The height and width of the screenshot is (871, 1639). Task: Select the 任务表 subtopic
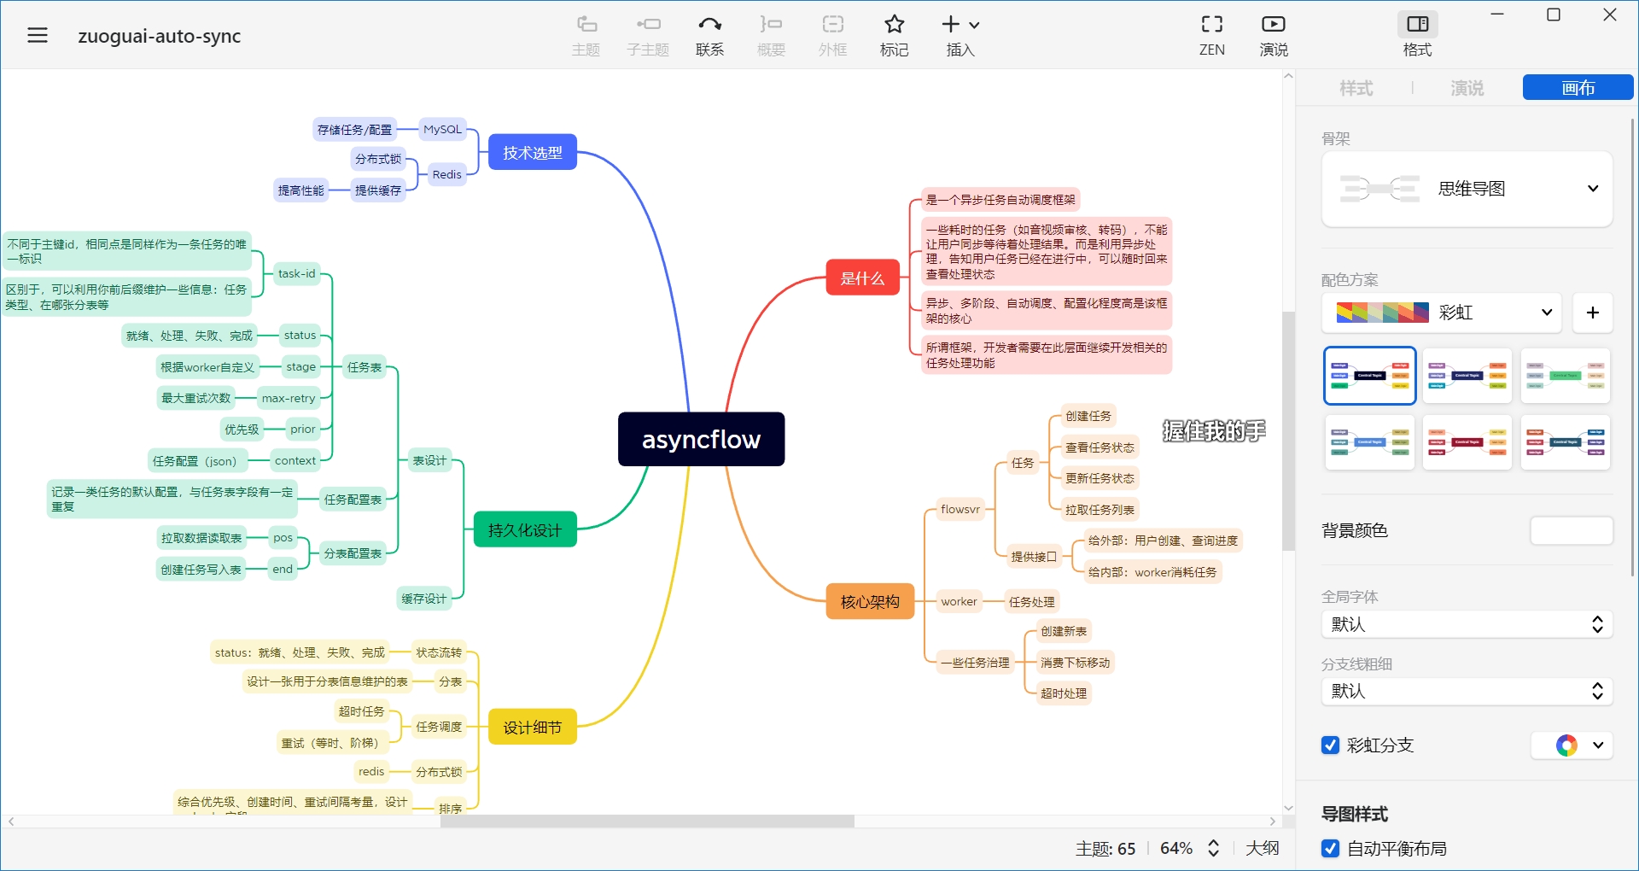(x=365, y=367)
